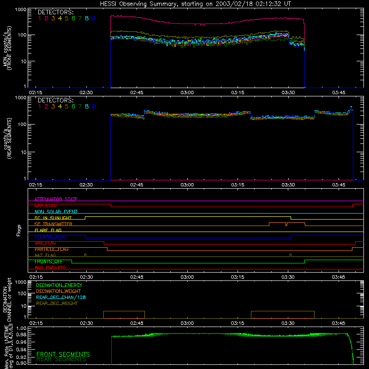Click the ECLIPSE_FLAG label
This screenshot has width=369, height=369.
tap(50, 237)
